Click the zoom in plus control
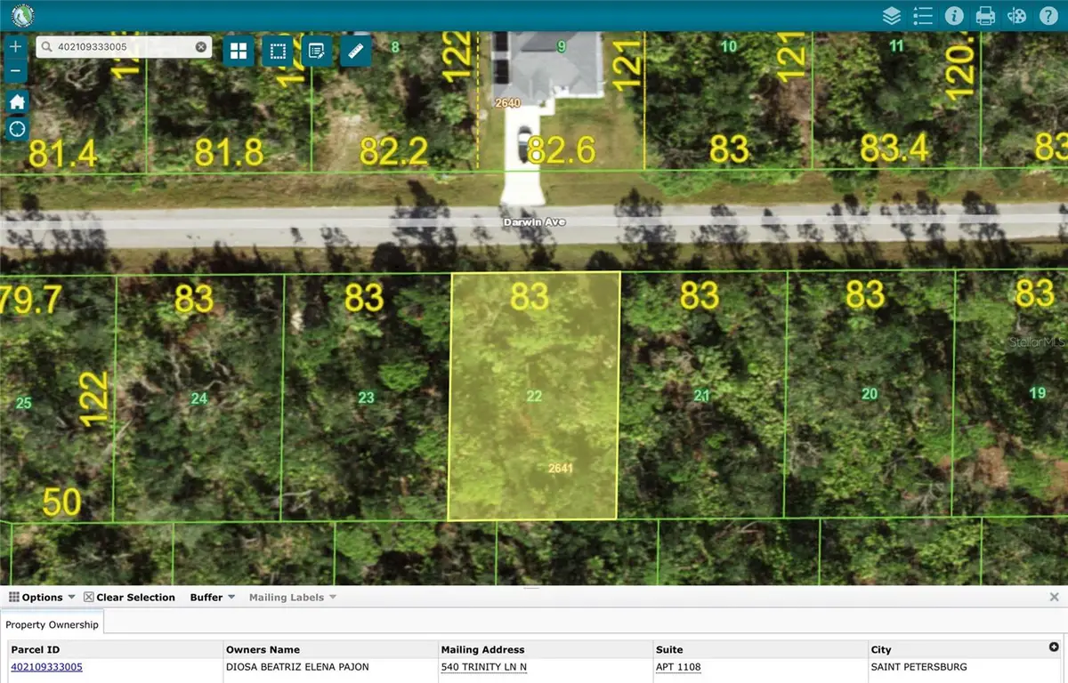This screenshot has height=683, width=1068. pyautogui.click(x=14, y=44)
